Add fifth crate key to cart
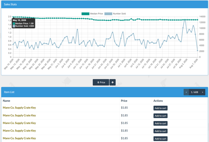The width and height of the screenshot is (209, 142). click(160, 139)
